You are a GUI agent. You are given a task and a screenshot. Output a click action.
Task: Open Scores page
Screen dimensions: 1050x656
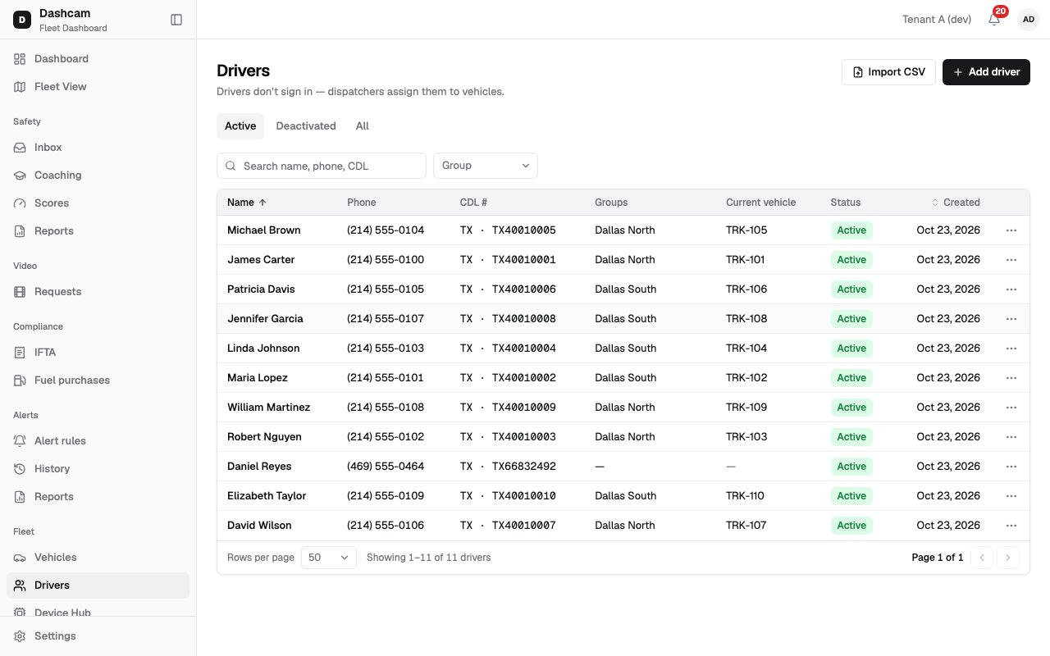[x=98, y=203]
